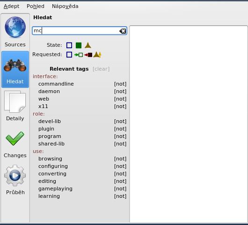This screenshot has width=248, height=225.
Task: Clear the search field with the backspace icon
Action: click(123, 31)
